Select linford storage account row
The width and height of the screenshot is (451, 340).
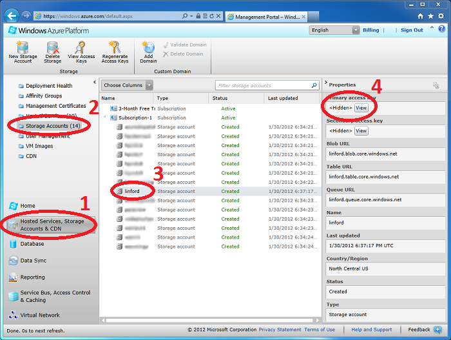[x=210, y=192]
